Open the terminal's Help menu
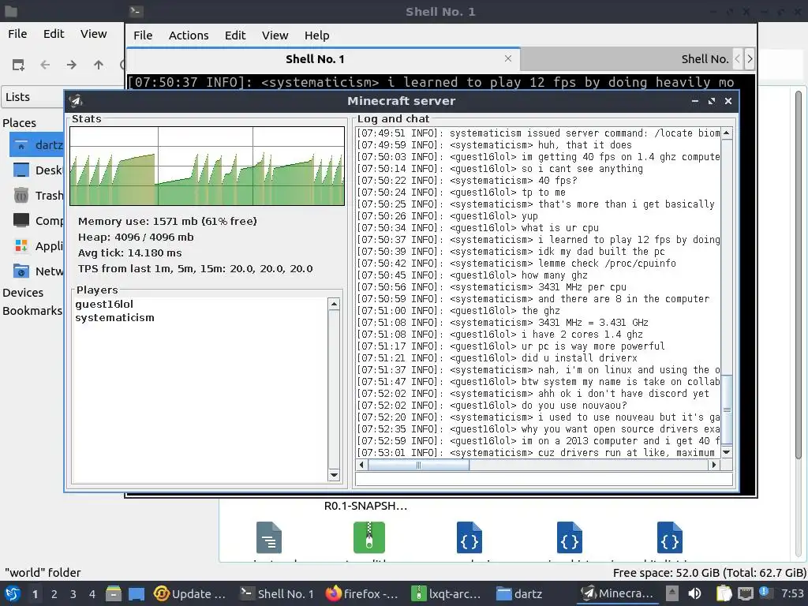 pyautogui.click(x=316, y=36)
